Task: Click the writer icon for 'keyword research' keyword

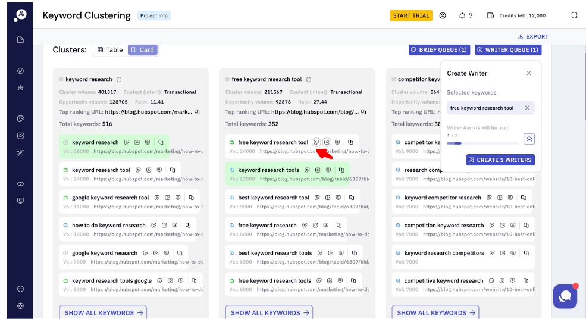Action: pyautogui.click(x=137, y=142)
